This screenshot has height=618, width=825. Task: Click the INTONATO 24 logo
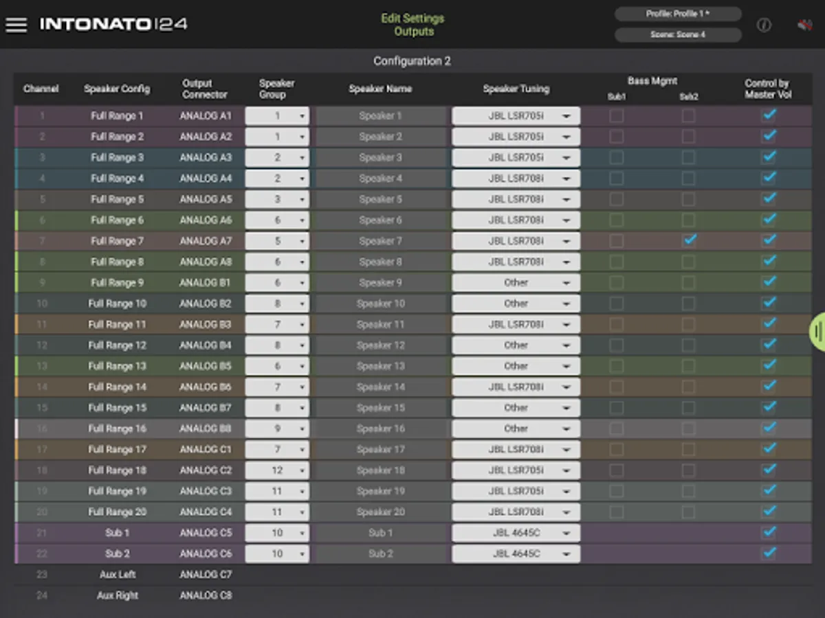point(113,24)
